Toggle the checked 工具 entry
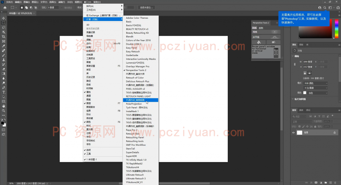 pyautogui.click(x=103, y=154)
